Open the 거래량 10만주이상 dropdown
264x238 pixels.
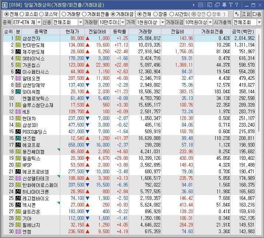[123, 22]
